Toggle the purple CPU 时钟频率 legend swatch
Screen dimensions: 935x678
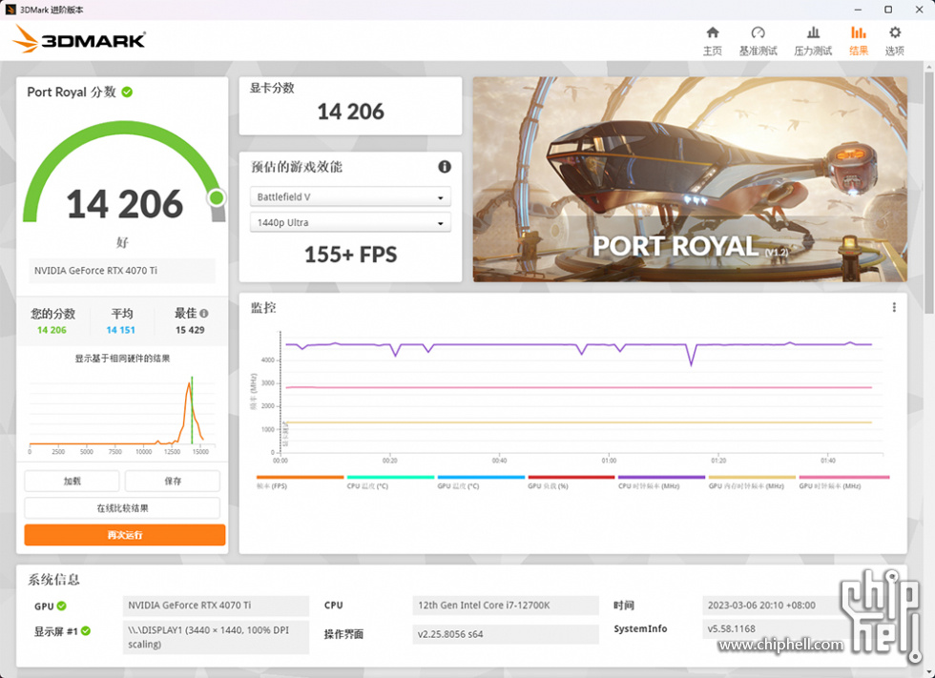click(661, 477)
